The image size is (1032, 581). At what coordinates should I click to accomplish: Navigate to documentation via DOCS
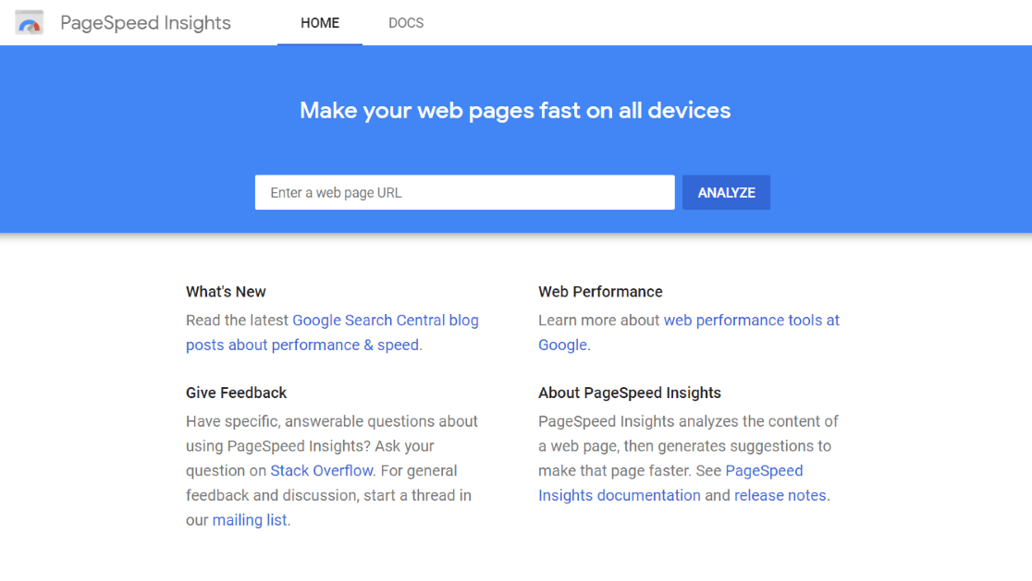click(405, 23)
